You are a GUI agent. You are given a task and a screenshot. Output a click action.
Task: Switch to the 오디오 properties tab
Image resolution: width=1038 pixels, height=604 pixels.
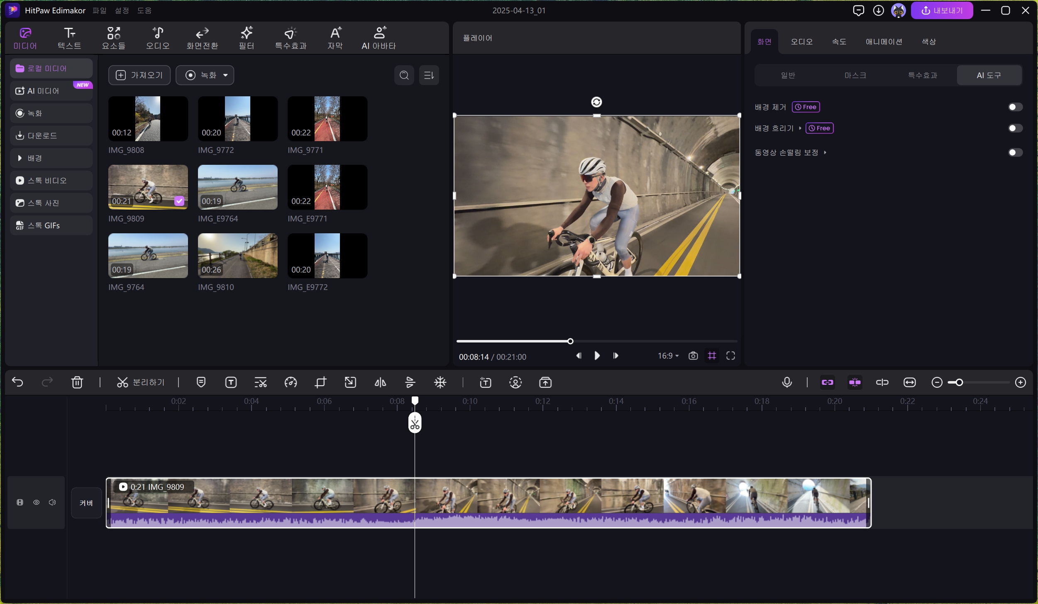click(x=801, y=42)
